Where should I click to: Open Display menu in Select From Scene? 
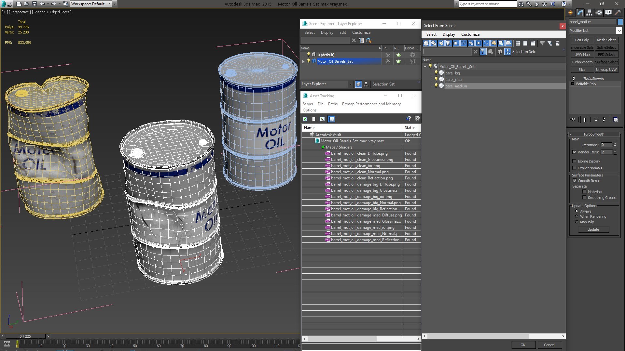click(x=449, y=34)
